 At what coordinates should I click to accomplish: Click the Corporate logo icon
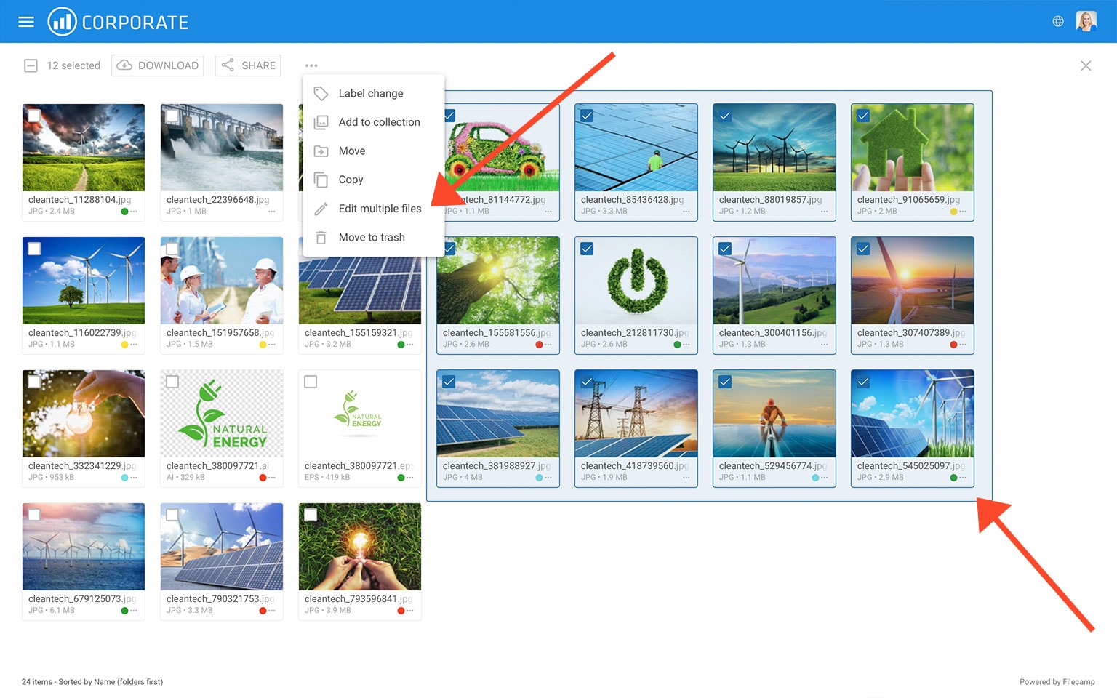point(62,22)
